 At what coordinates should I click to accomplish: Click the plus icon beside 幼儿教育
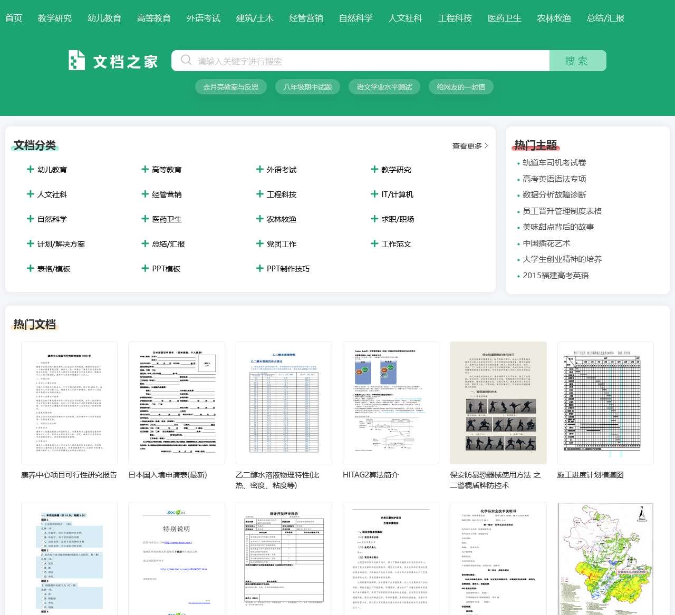[x=31, y=169]
